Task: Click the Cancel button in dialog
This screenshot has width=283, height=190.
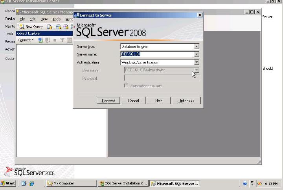Action: [134, 101]
